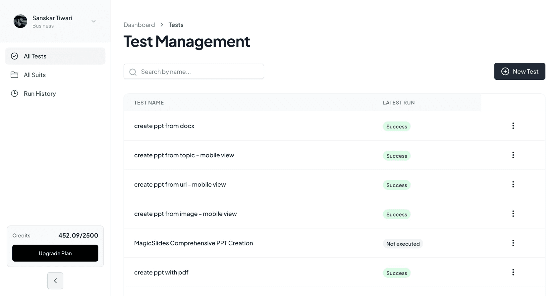
Task: Select create ppt from topic - mobile view
Action: [184, 155]
